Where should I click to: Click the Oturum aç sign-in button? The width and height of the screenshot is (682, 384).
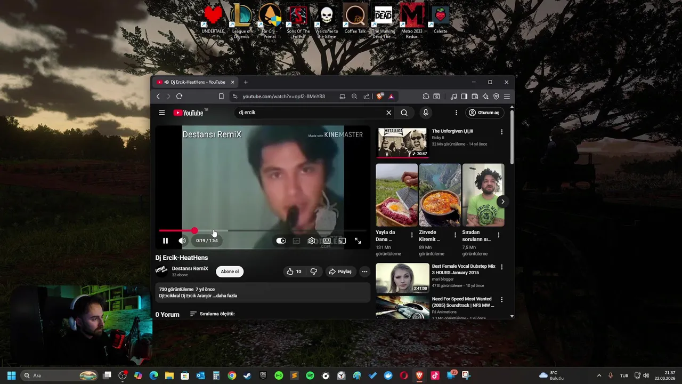[x=484, y=113]
